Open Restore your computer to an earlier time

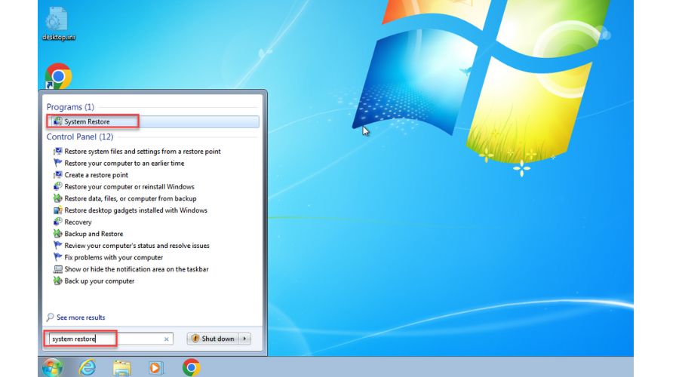click(124, 163)
